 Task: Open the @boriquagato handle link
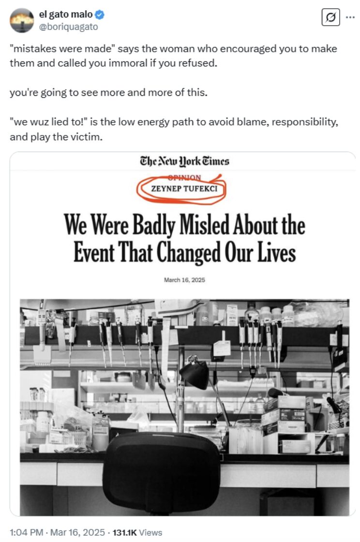coord(68,27)
